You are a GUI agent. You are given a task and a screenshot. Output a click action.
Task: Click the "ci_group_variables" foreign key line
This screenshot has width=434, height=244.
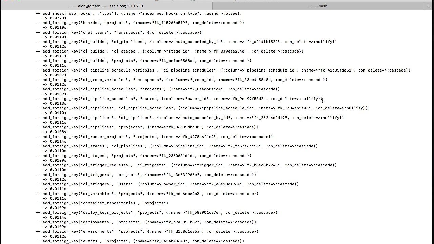(181, 80)
